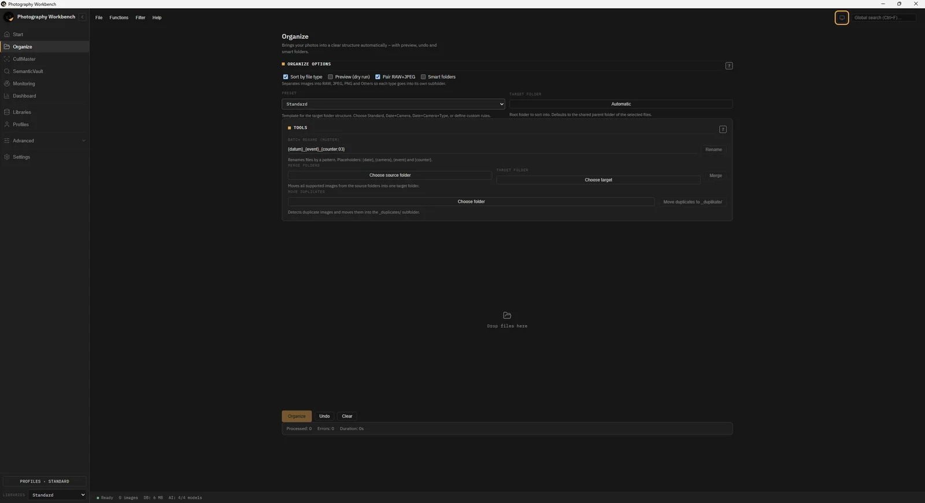The height and width of the screenshot is (503, 925).
Task: Expand the Advanced sidebar group
Action: pos(45,140)
